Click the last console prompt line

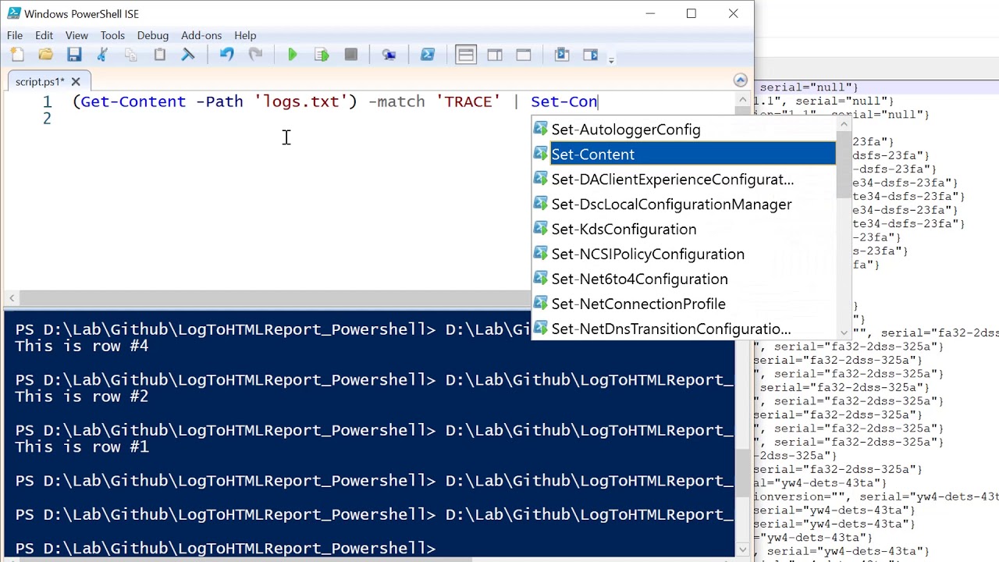point(226,548)
